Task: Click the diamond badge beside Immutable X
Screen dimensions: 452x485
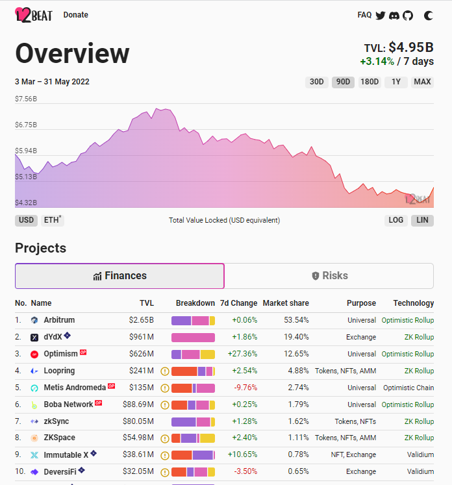Action: [x=94, y=453]
